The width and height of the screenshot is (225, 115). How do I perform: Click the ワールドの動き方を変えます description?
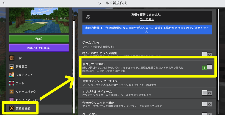coord(99,47)
